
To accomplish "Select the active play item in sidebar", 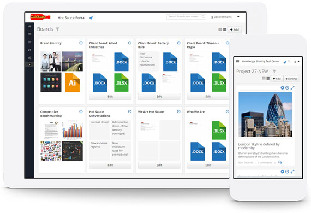I will (x=29, y=64).
